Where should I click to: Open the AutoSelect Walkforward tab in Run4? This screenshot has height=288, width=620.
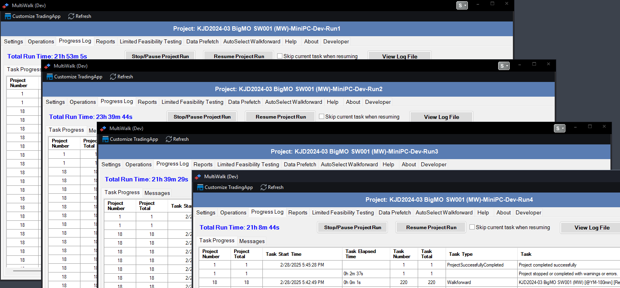pos(444,212)
